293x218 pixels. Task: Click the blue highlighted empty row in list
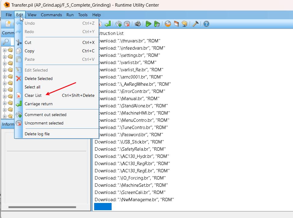[103, 207]
